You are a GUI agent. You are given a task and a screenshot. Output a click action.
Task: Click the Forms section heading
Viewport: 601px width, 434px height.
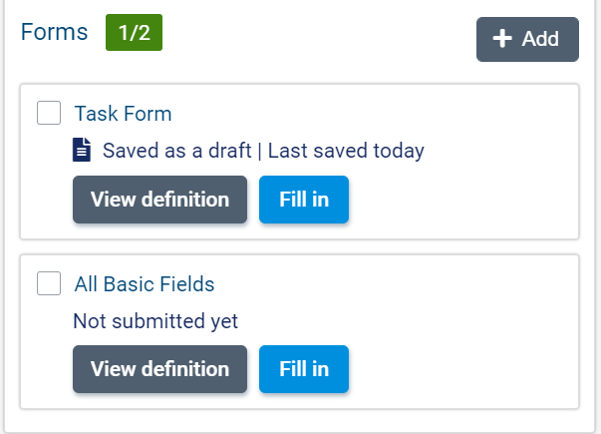click(55, 33)
